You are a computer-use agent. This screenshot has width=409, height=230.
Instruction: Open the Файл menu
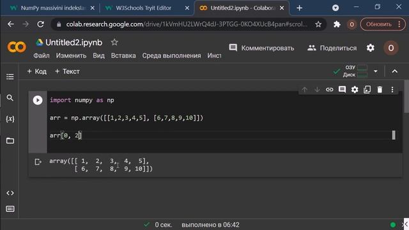[x=42, y=56]
